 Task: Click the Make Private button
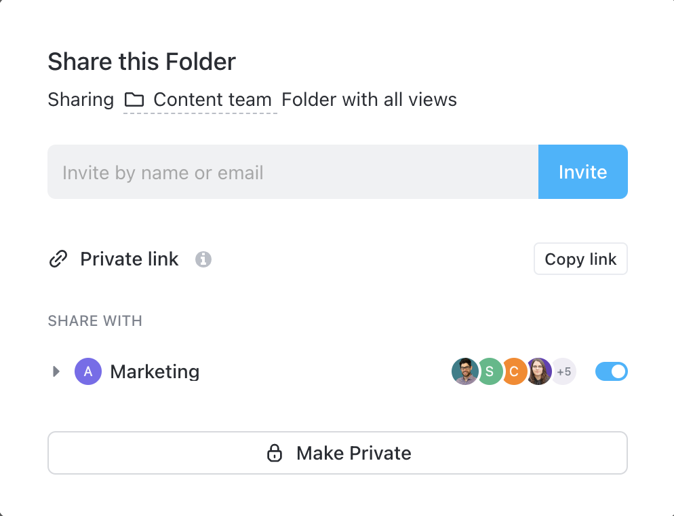tap(338, 453)
